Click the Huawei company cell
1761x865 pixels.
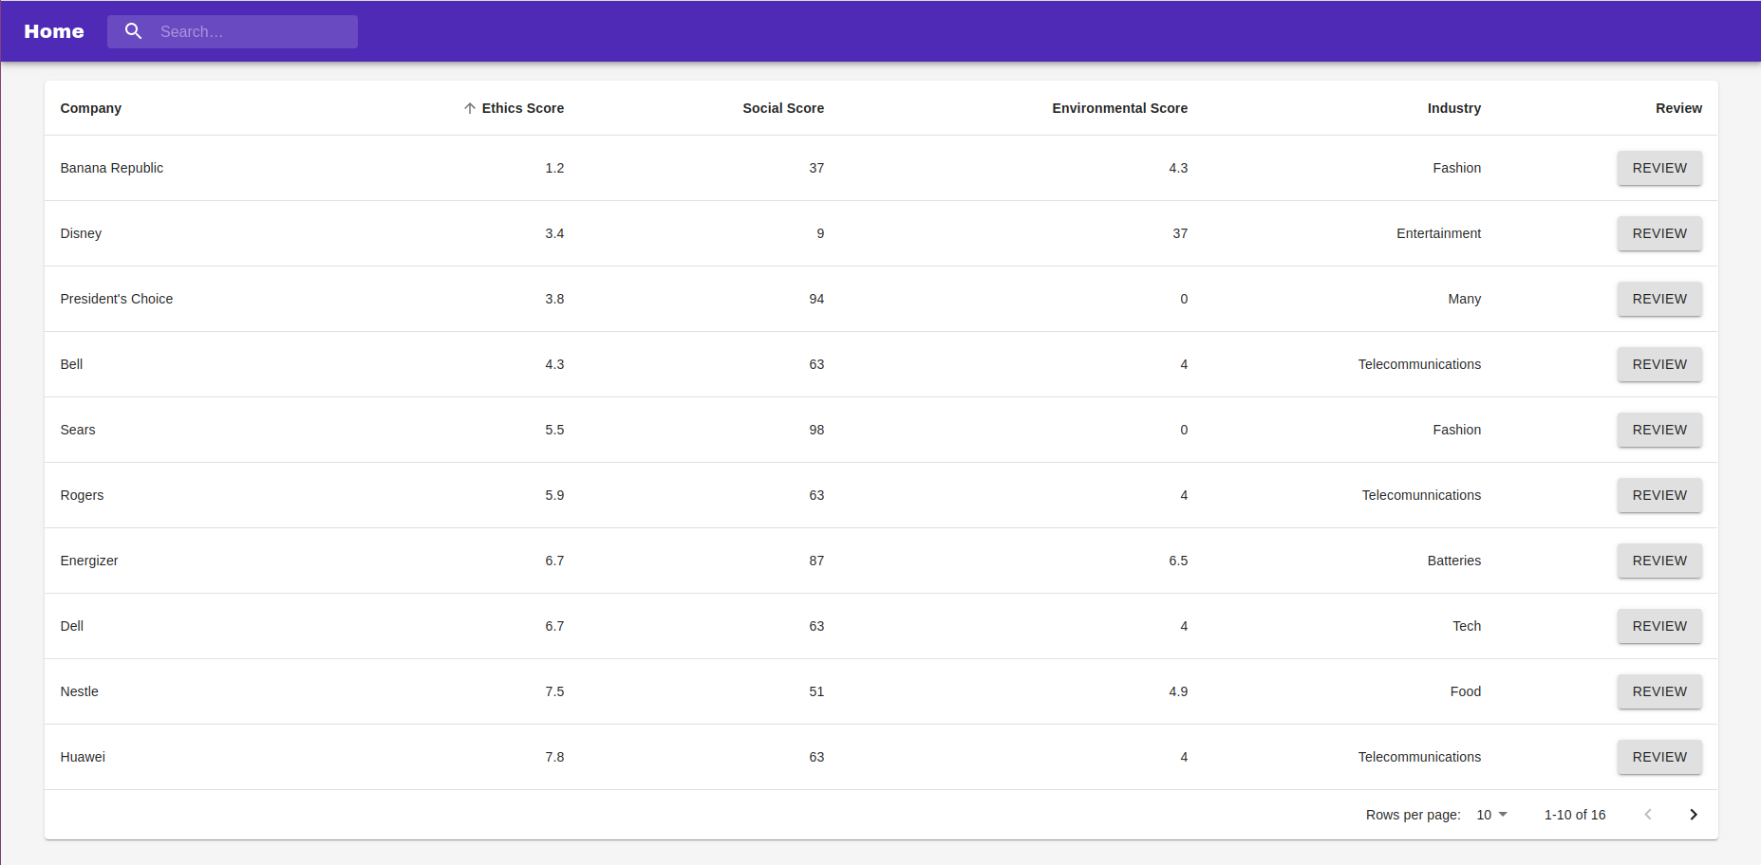tap(83, 757)
